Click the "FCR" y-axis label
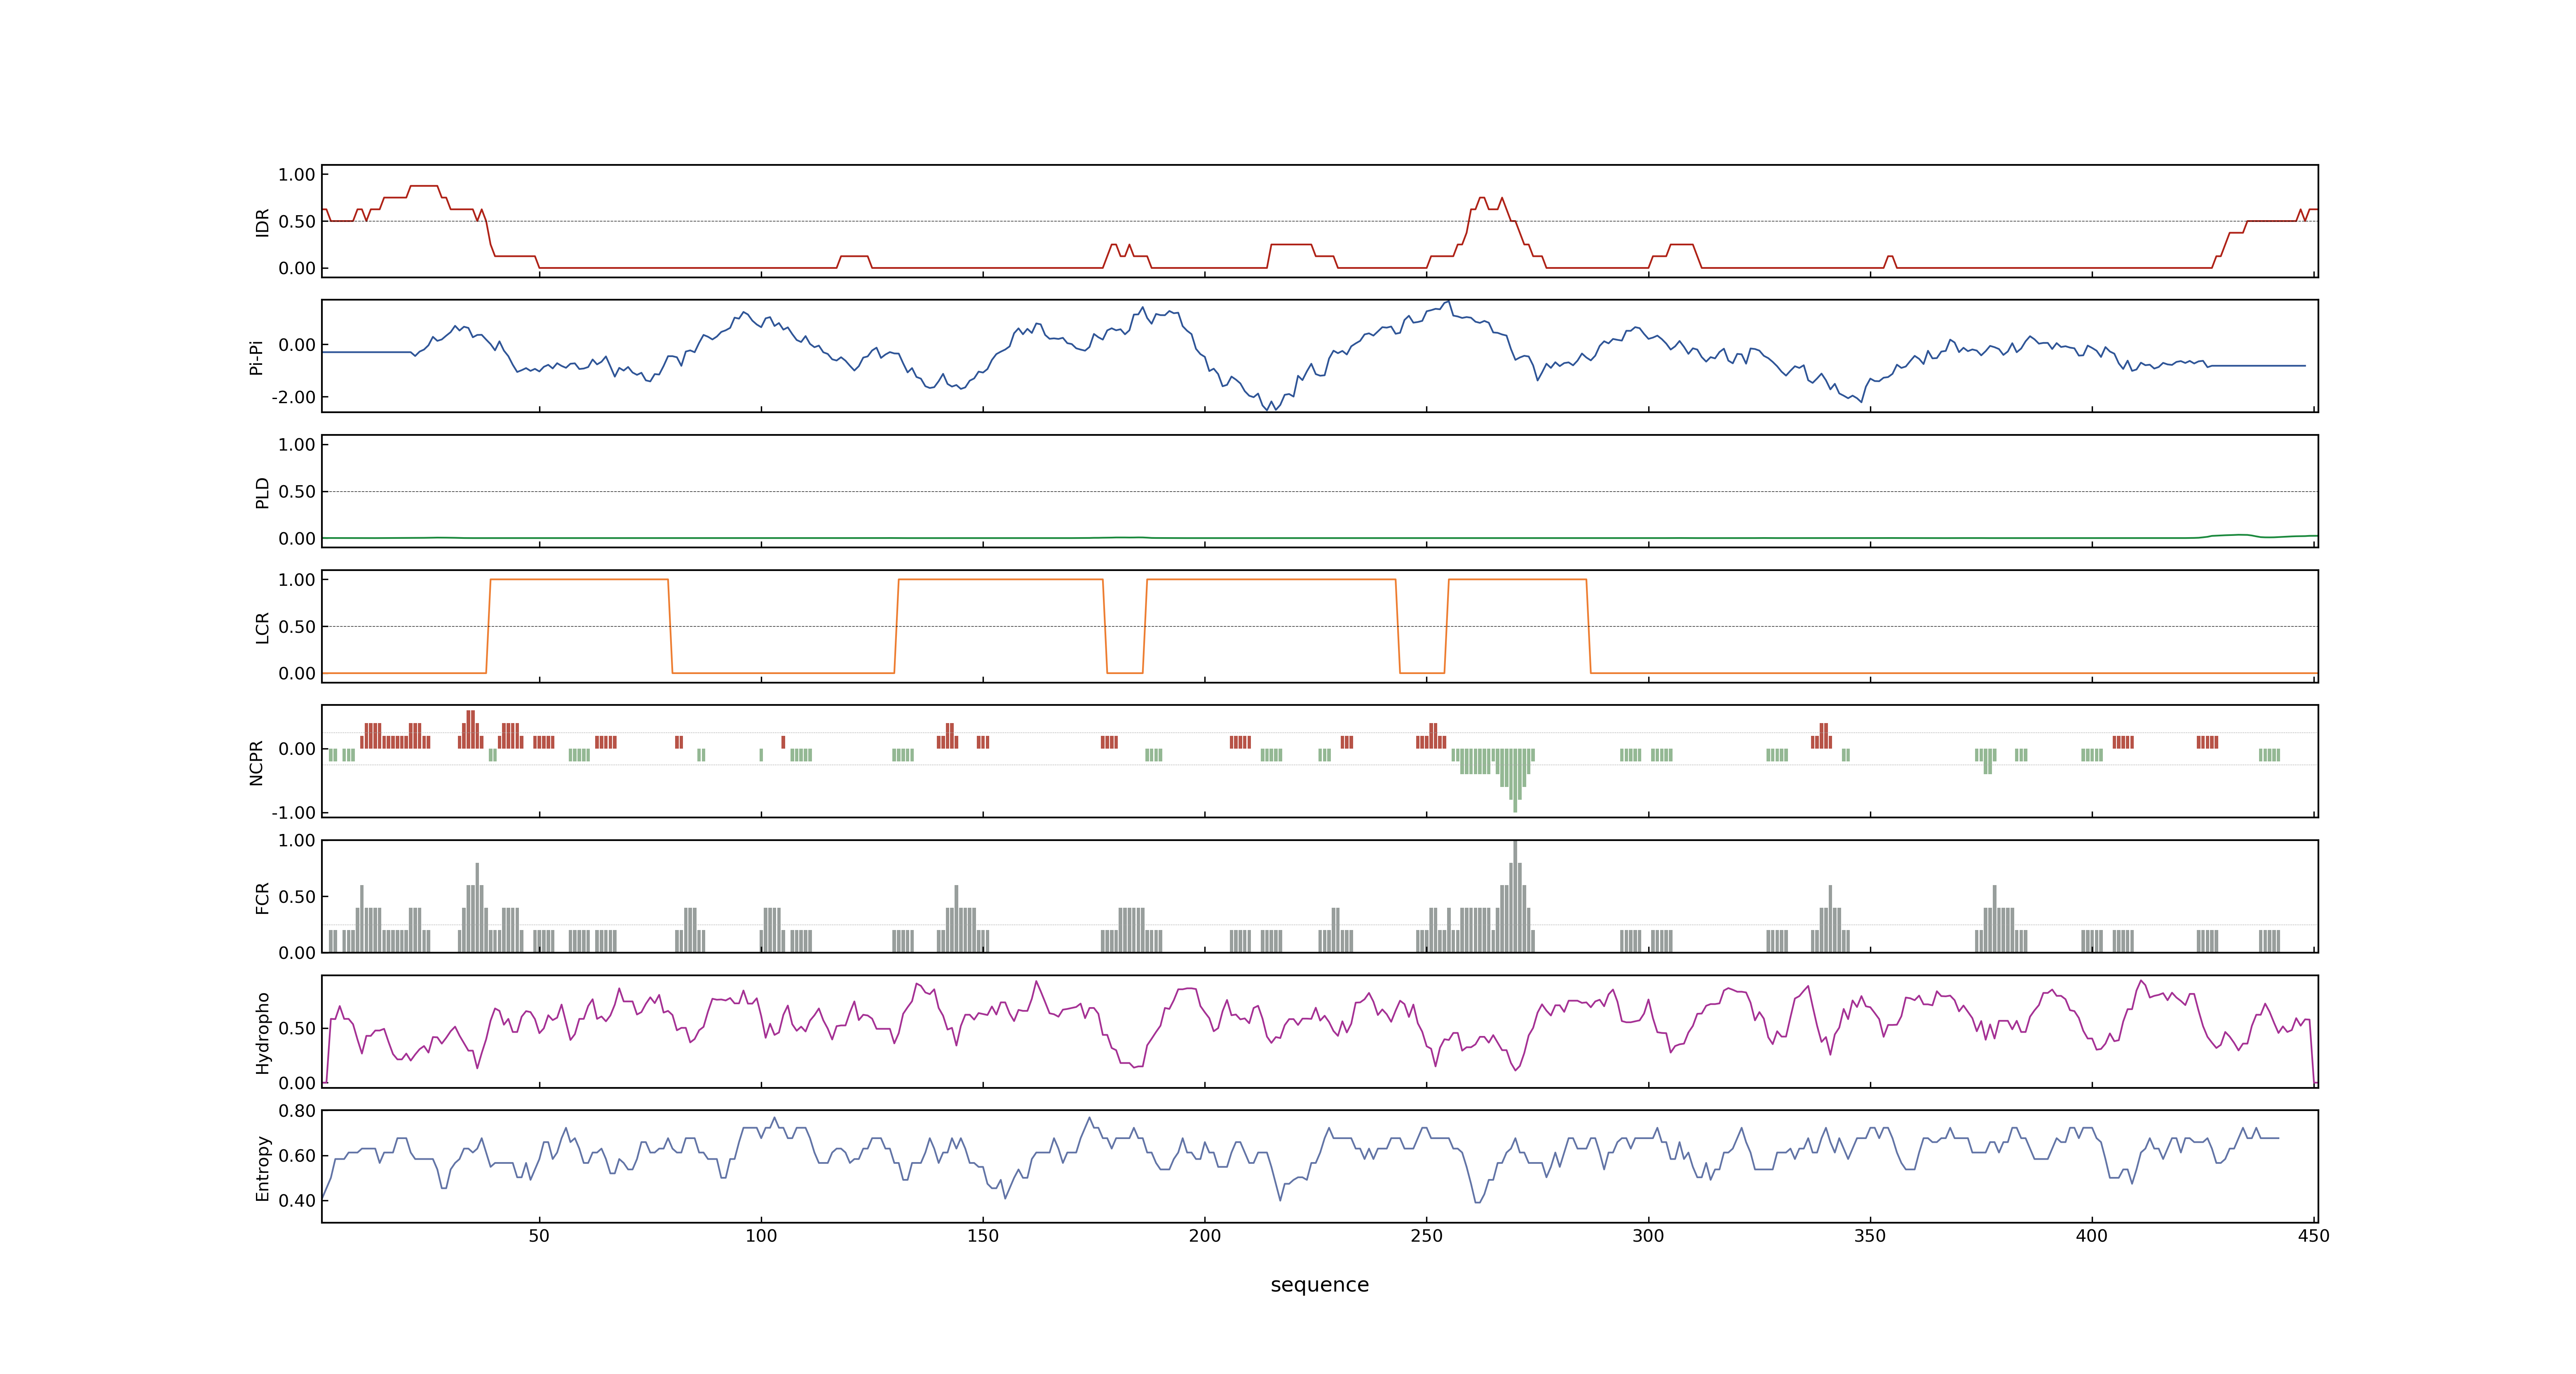2576x1374 pixels. pyautogui.click(x=263, y=898)
